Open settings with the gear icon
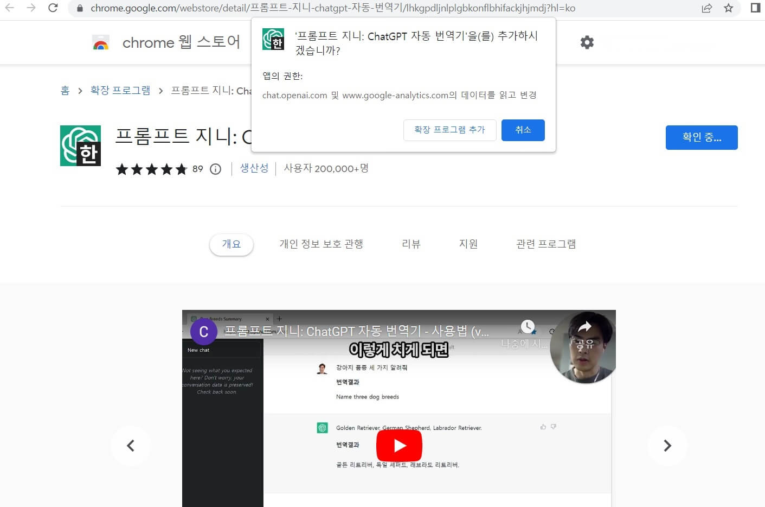 tap(587, 42)
